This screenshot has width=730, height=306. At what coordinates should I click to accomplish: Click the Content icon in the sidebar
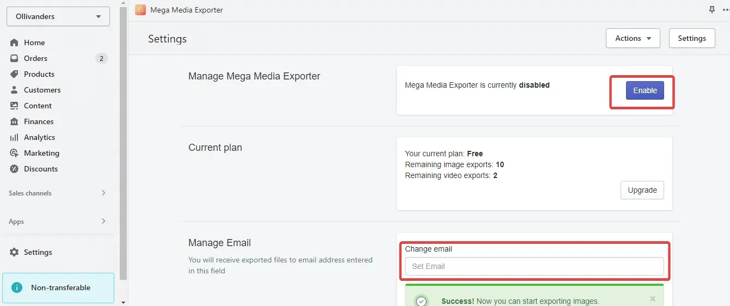point(15,106)
